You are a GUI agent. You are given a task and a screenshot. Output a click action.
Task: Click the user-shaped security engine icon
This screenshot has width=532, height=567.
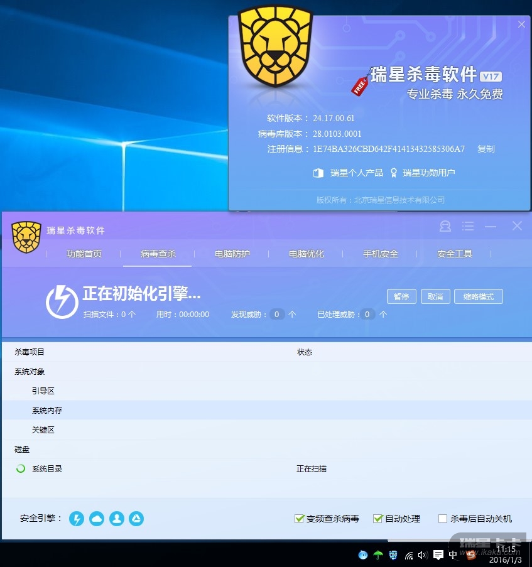[x=116, y=519]
